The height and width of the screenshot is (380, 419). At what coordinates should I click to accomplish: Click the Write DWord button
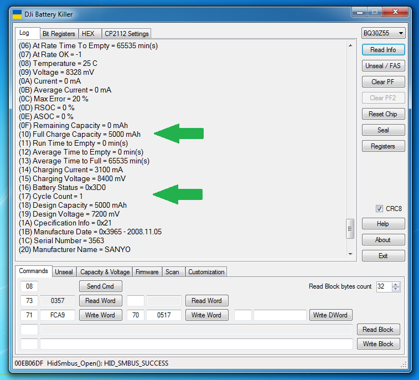[x=330, y=315]
